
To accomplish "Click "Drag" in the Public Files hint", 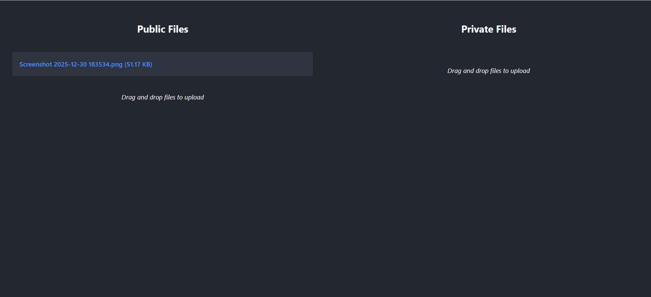I will tap(128, 97).
